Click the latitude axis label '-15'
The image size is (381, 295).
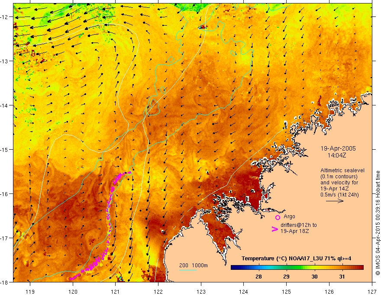[x=4, y=149]
